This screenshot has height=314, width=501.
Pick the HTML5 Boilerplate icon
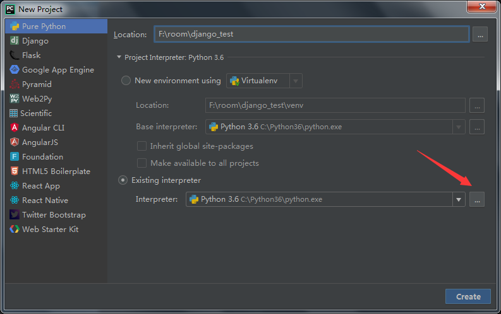pyautogui.click(x=15, y=171)
